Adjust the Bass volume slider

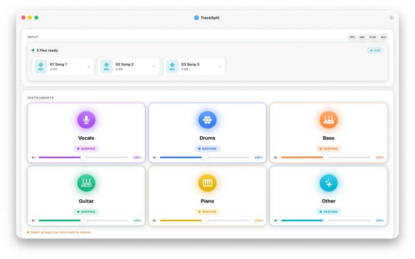[x=326, y=157]
